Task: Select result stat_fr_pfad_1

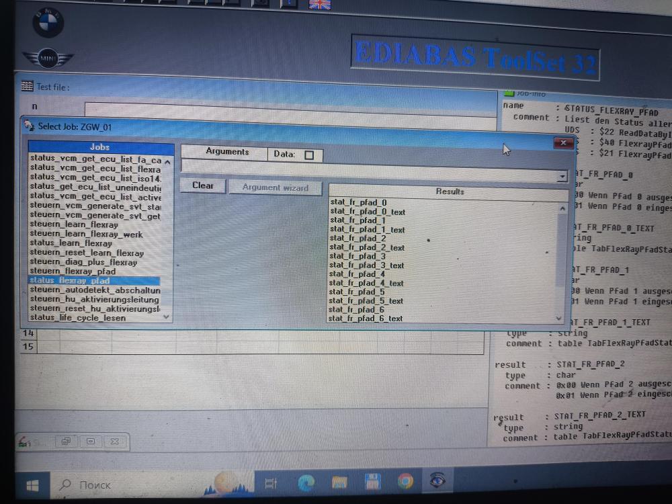Action: tap(358, 220)
